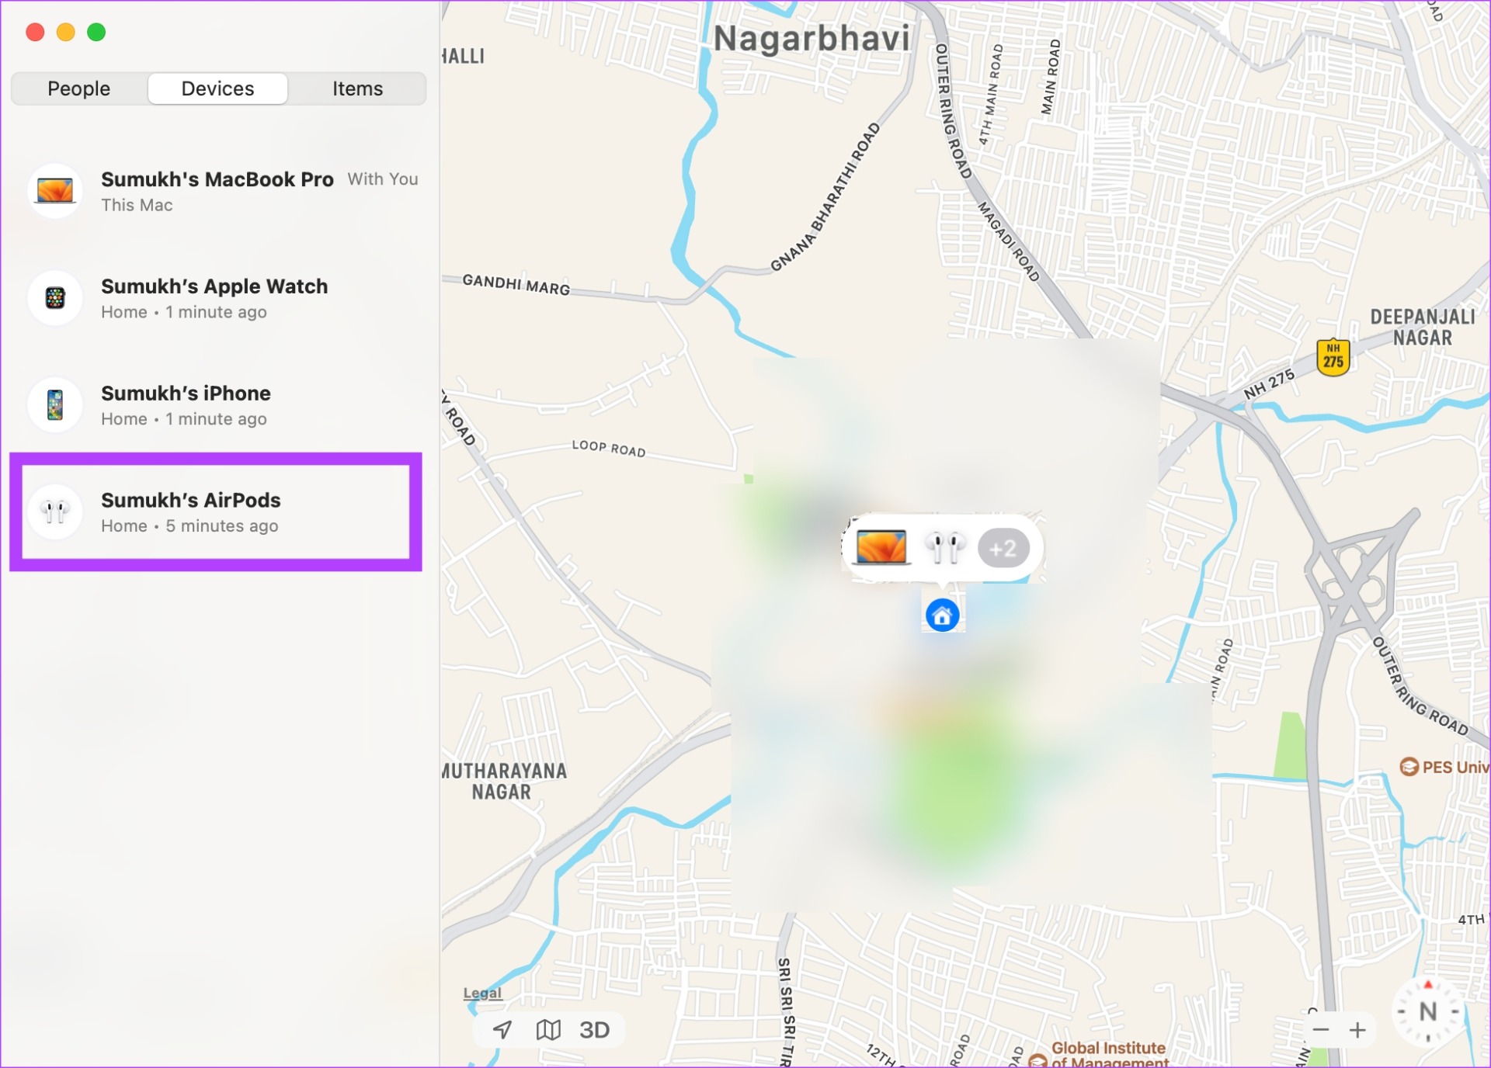The image size is (1491, 1068).
Task: Open the map mode icon
Action: coord(548,1030)
